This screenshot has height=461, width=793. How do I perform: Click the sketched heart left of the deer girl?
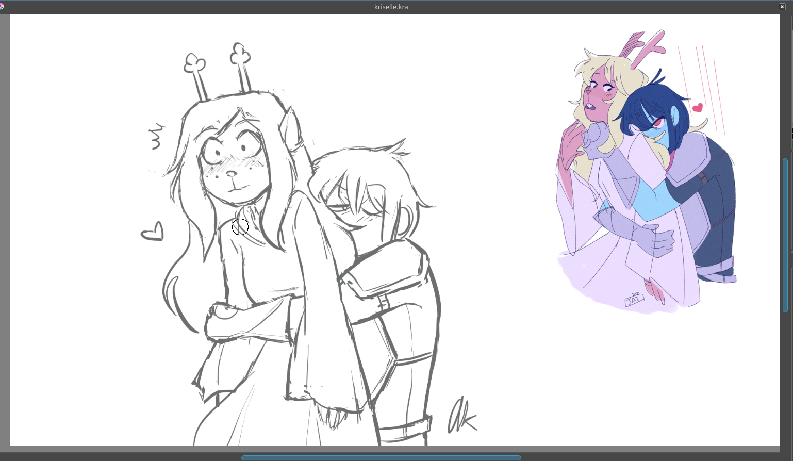click(153, 232)
